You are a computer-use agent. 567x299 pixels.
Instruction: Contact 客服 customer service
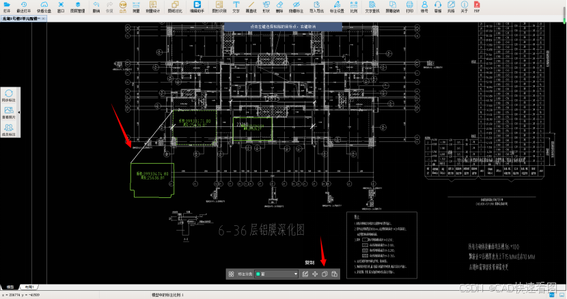[x=438, y=7]
